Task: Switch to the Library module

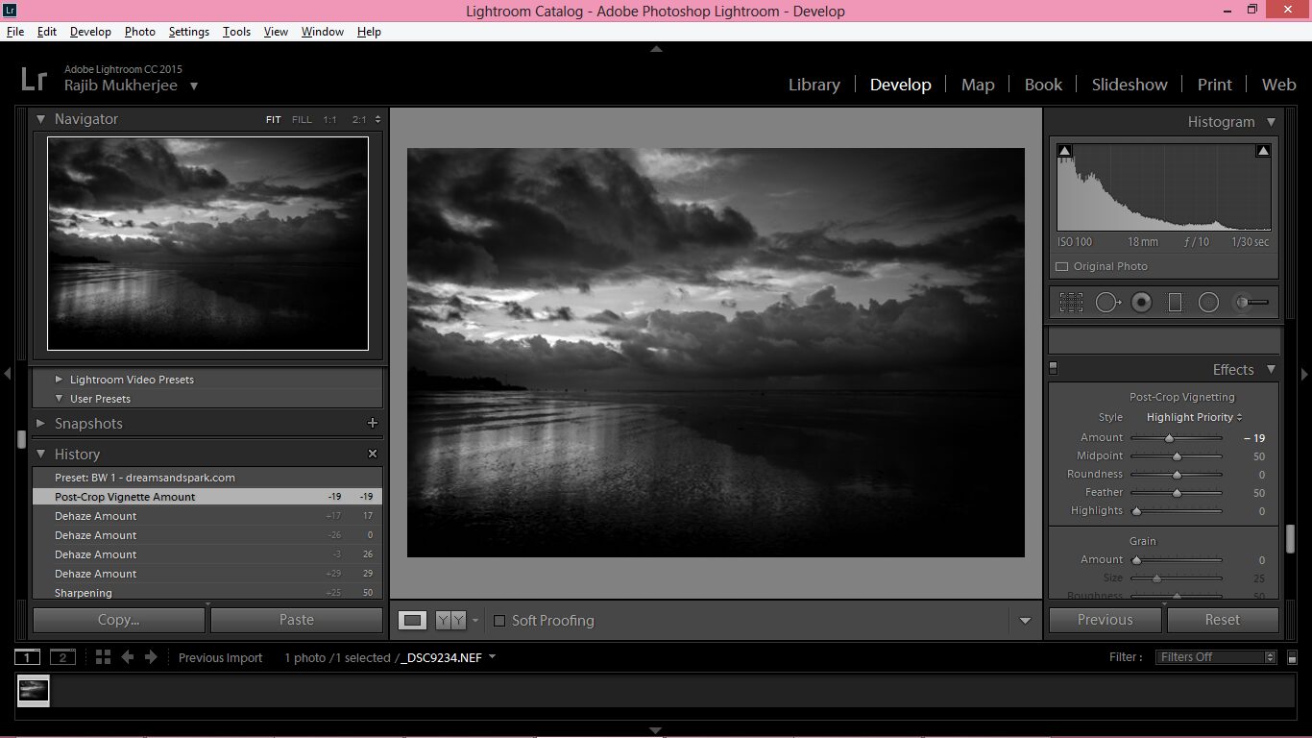Action: coord(814,85)
